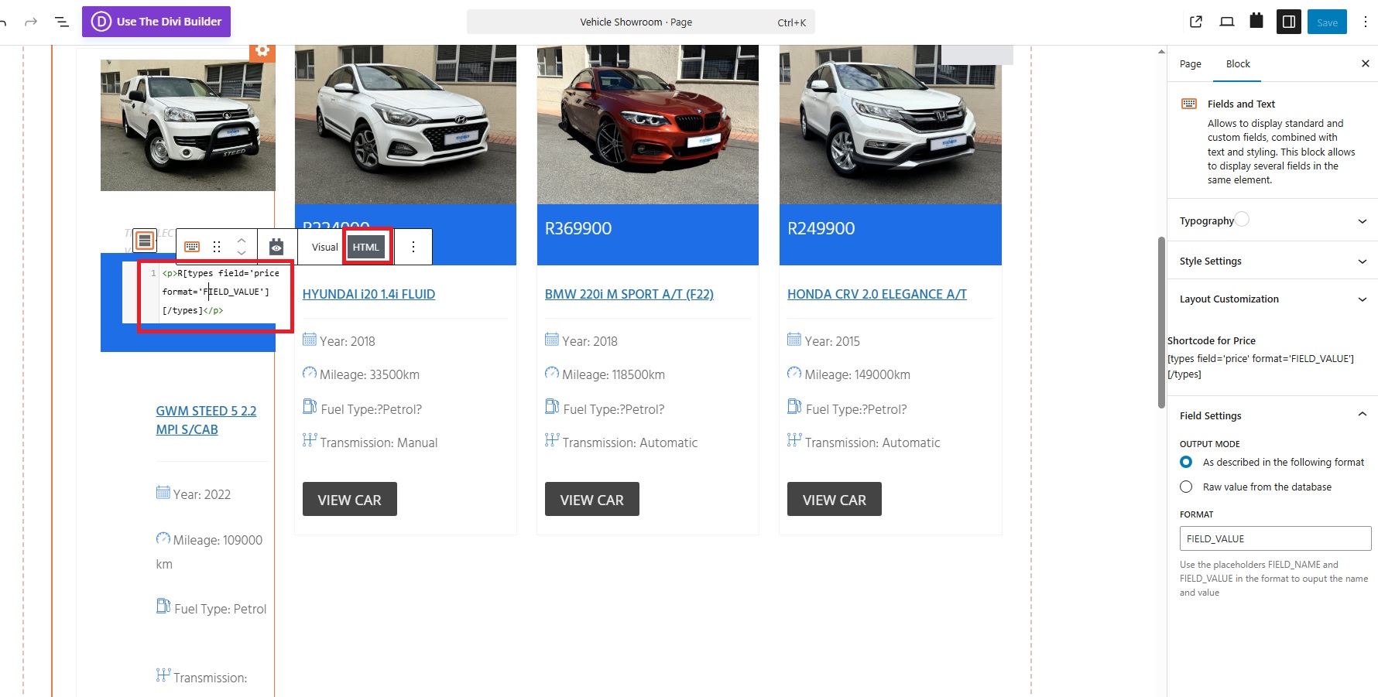Click VIEW CAR button under Honda
Viewport: 1378px width, 697px height.
pos(835,499)
